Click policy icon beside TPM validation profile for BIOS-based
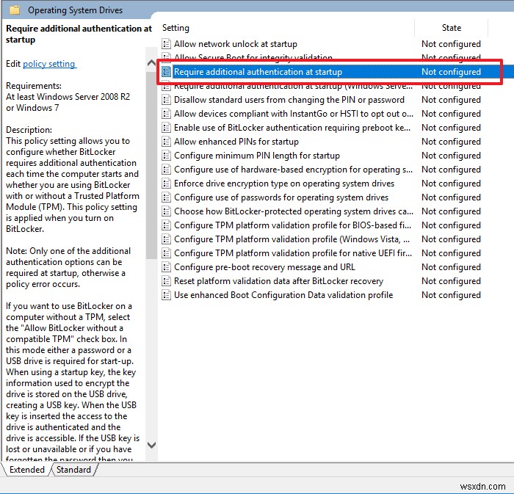This screenshot has width=514, height=494. (167, 225)
